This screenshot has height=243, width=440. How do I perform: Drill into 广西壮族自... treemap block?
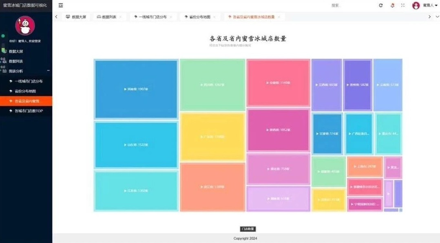point(359,134)
